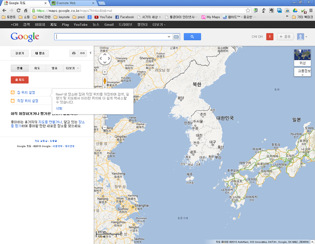The height and width of the screenshot is (244, 315).
Task: Click the 내 장소 button
Action: [x=40, y=54]
